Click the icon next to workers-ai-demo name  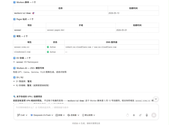tap(33, 13)
